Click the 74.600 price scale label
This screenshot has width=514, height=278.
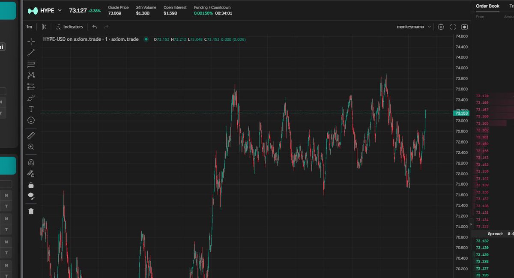pos(461,36)
